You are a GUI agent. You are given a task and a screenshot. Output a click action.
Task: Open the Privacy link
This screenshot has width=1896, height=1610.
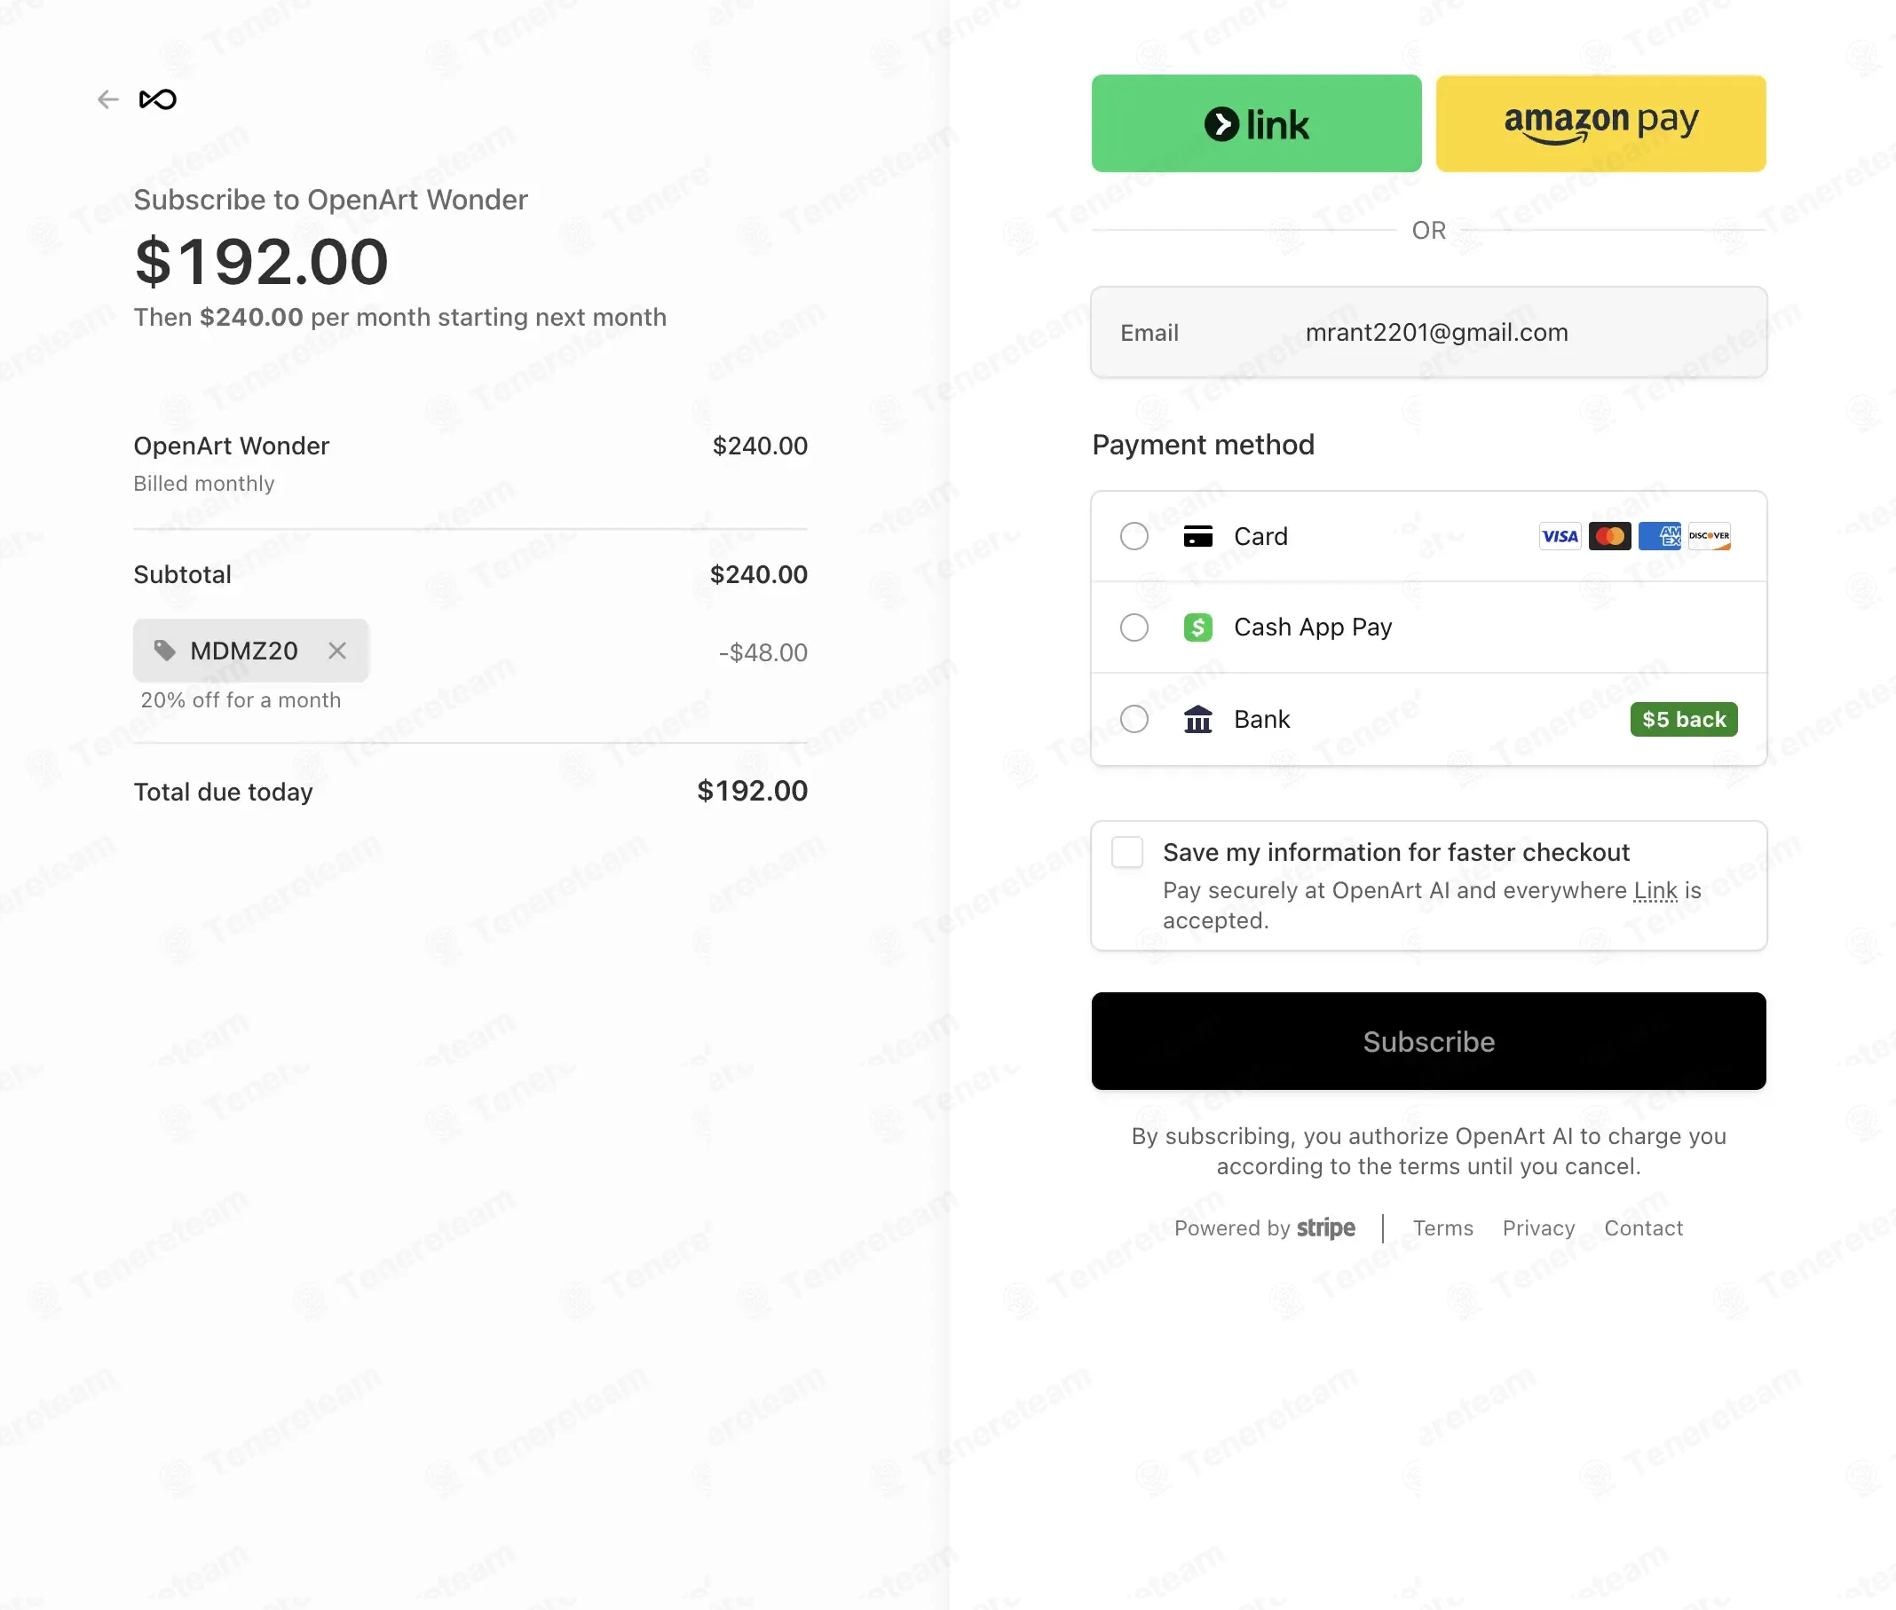(1538, 1228)
